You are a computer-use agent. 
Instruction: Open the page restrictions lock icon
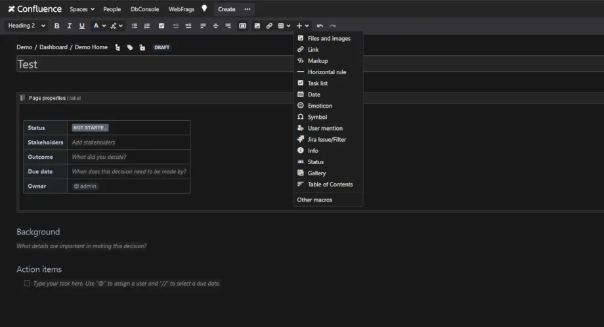[x=142, y=47]
